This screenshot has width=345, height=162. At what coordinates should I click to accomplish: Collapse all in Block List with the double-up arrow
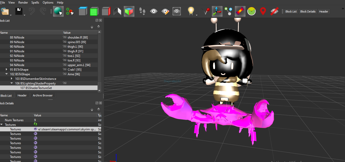click(98, 26)
